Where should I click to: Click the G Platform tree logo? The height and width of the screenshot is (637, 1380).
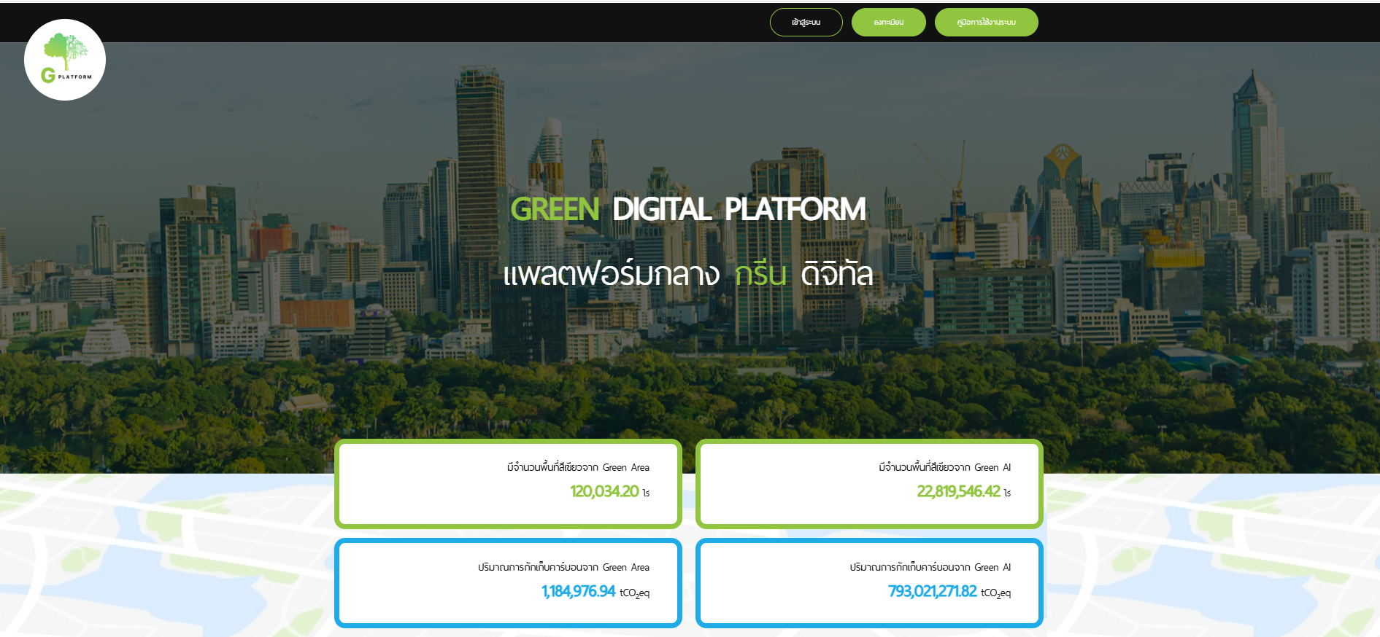click(x=65, y=60)
